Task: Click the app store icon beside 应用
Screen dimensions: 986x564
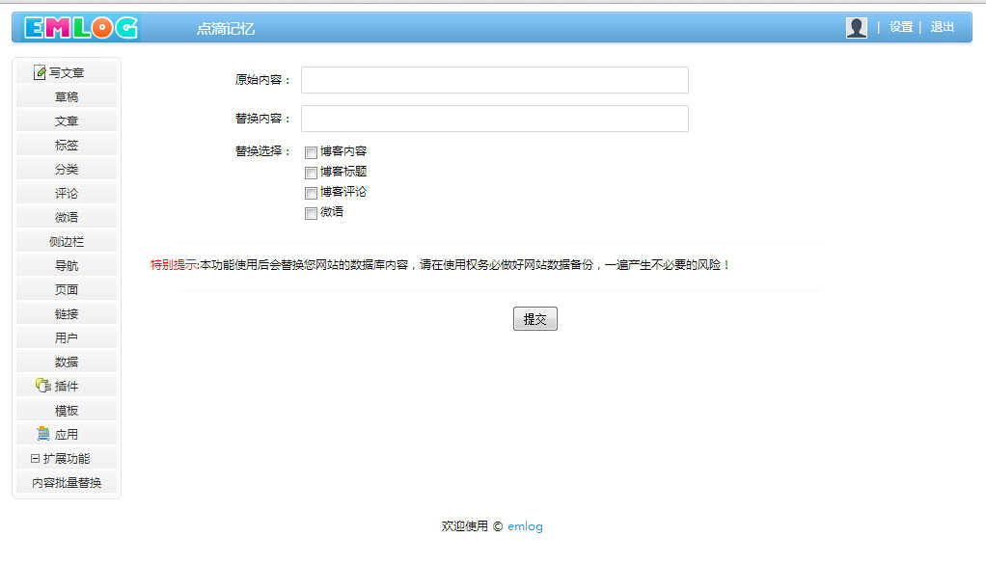Action: pyautogui.click(x=42, y=434)
